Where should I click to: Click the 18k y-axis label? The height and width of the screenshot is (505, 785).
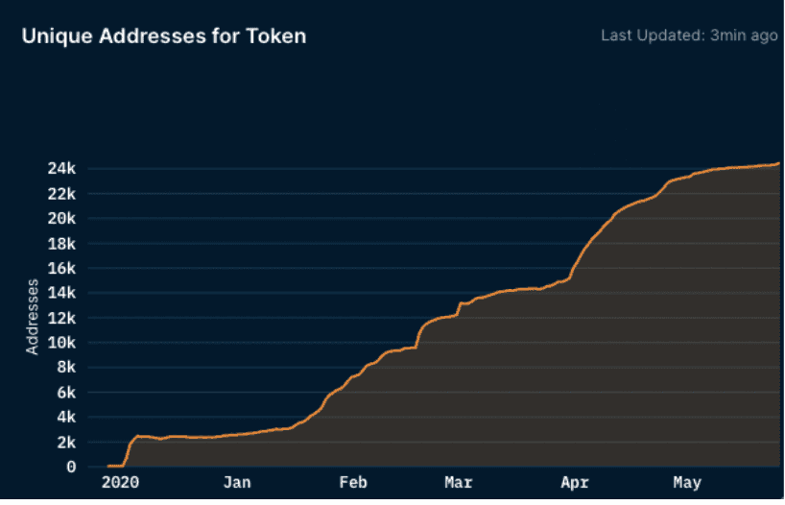click(x=61, y=244)
